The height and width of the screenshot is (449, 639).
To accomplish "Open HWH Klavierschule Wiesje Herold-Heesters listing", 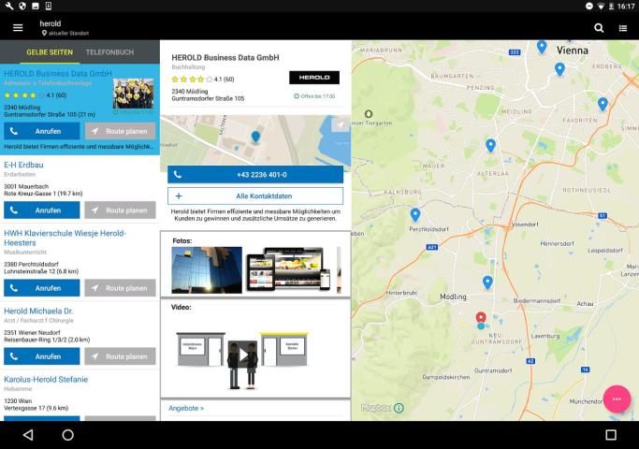I will pyautogui.click(x=65, y=239).
